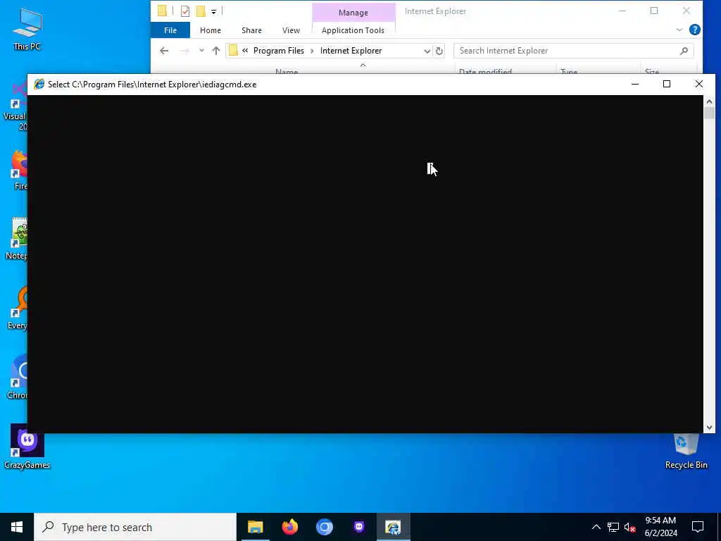Click the taskbar clock showing 9:54 AM

pos(660,527)
